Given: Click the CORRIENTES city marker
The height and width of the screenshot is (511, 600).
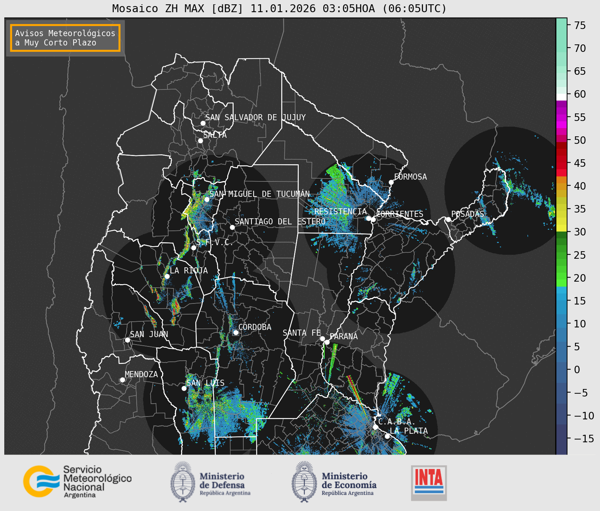Looking at the screenshot, I should (373, 219).
